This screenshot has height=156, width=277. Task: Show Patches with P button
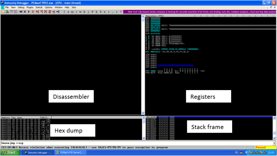click(x=93, y=12)
